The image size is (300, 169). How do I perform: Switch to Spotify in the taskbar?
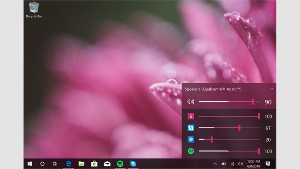[x=120, y=164]
